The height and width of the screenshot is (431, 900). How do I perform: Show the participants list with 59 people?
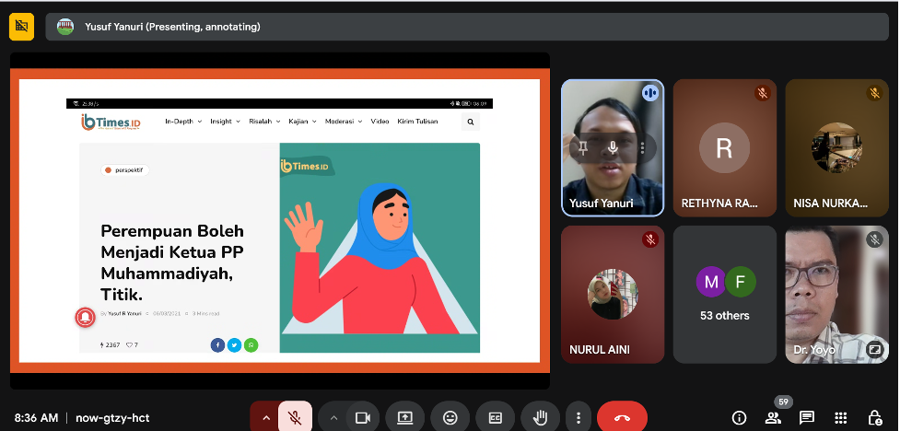773,417
